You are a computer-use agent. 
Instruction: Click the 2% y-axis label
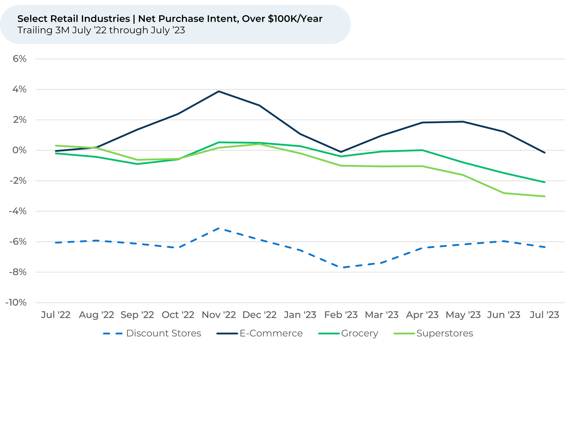(19, 120)
